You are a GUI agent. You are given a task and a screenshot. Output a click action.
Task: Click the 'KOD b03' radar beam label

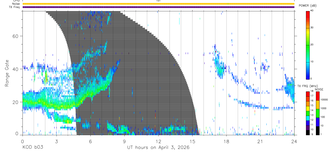point(32,147)
